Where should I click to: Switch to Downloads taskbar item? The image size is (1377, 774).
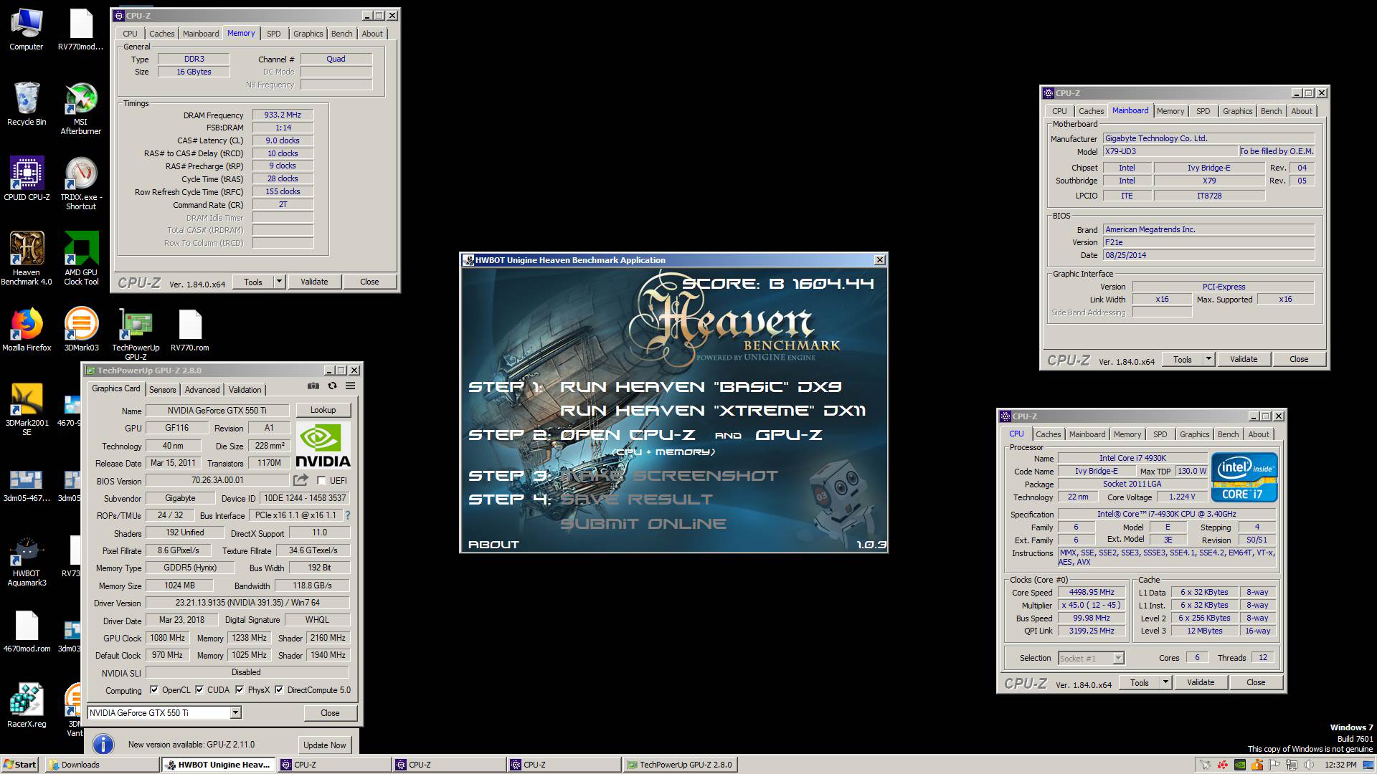tap(101, 765)
